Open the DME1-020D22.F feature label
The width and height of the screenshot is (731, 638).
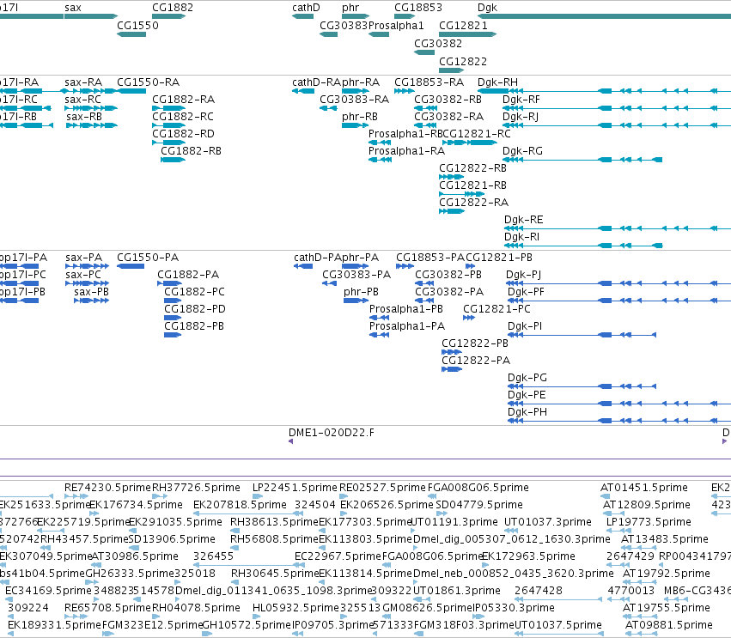point(332,433)
